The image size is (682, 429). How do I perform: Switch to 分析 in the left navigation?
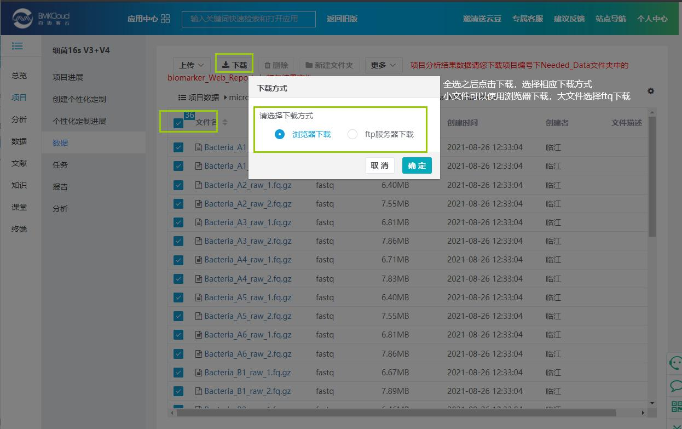(x=19, y=119)
